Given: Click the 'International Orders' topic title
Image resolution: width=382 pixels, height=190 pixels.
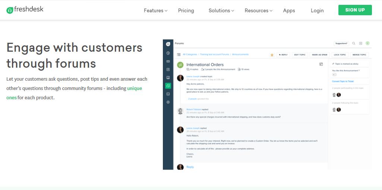Looking at the screenshot, I should tap(205, 65).
